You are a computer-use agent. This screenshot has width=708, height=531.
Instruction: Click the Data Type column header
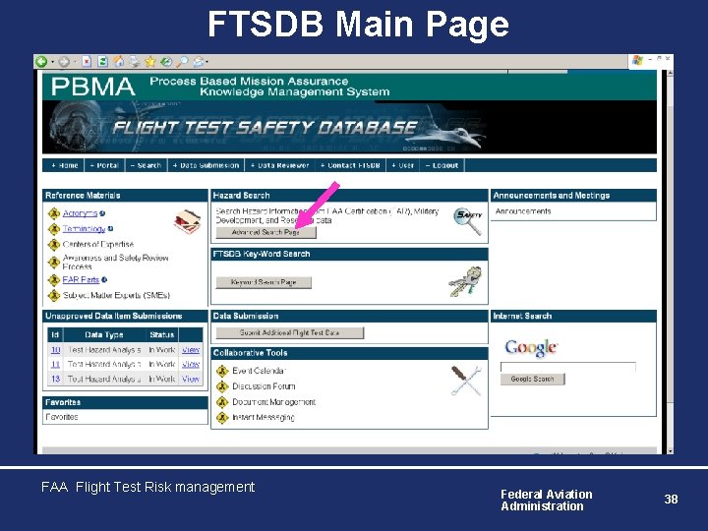(104, 335)
